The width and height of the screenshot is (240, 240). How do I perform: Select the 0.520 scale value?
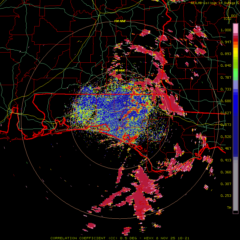[x=226, y=137]
